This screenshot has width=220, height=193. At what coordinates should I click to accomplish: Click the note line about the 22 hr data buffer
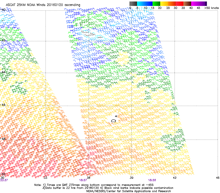pyautogui.click(x=108, y=188)
